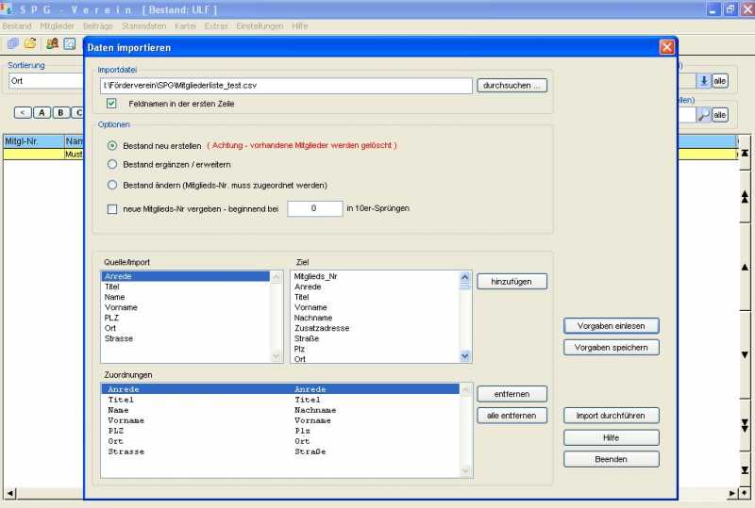Image resolution: width=755 pixels, height=508 pixels.
Task: Select 'Bestand ändern' radio option
Action: (112, 186)
